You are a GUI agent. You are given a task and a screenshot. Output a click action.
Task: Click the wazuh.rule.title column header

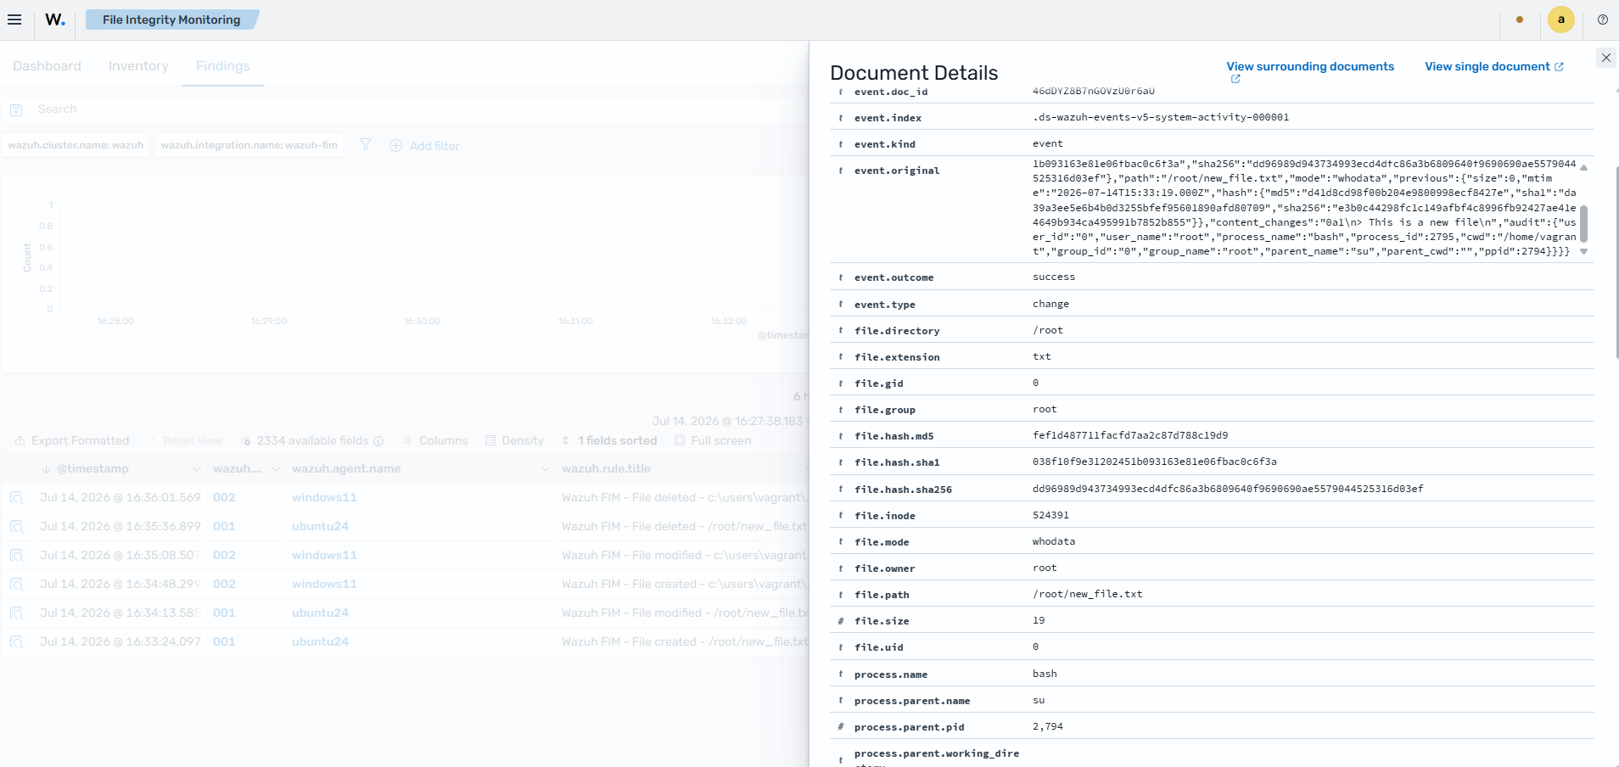(x=606, y=469)
